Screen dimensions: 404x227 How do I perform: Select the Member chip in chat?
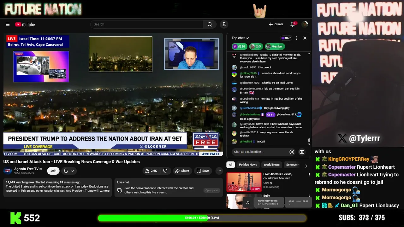(x=275, y=46)
